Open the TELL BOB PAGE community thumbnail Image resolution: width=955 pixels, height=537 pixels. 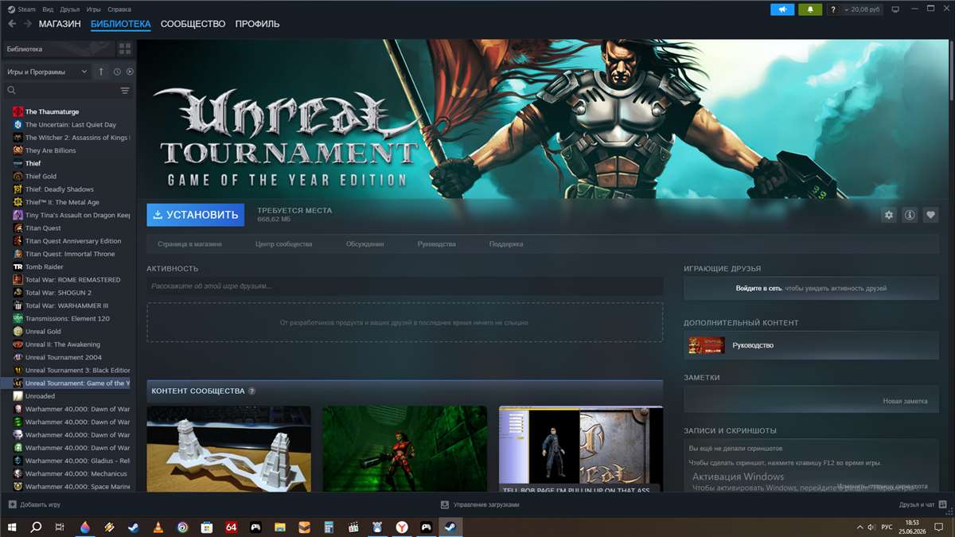tap(581, 449)
